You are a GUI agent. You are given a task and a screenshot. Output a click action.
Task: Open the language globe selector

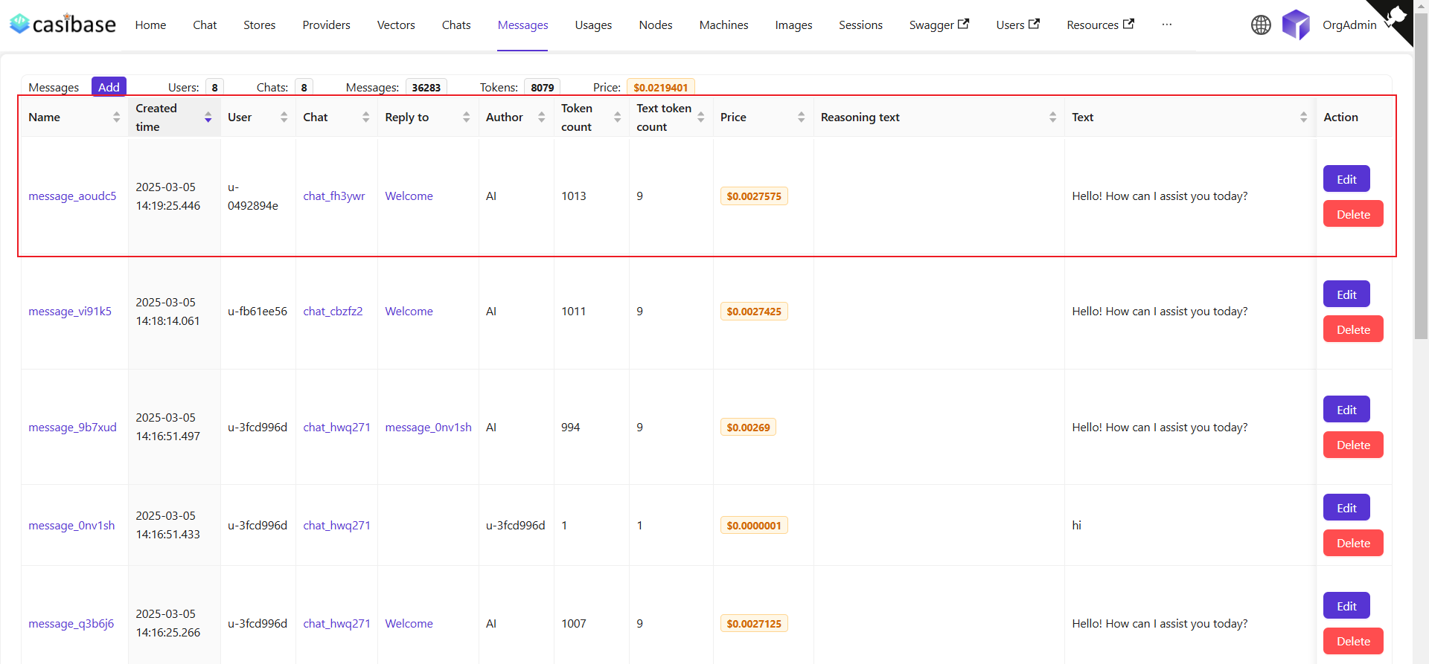click(1261, 25)
